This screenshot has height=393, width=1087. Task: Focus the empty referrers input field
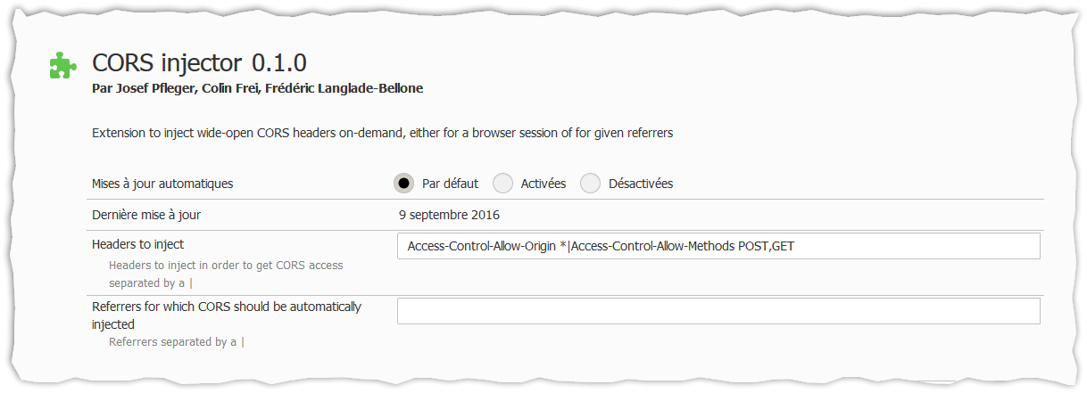[x=718, y=311]
